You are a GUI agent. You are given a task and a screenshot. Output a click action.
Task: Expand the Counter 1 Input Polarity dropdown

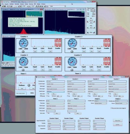[54, 124]
